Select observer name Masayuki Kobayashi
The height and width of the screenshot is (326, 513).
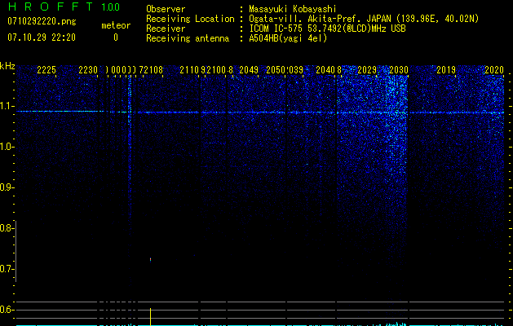tap(293, 9)
